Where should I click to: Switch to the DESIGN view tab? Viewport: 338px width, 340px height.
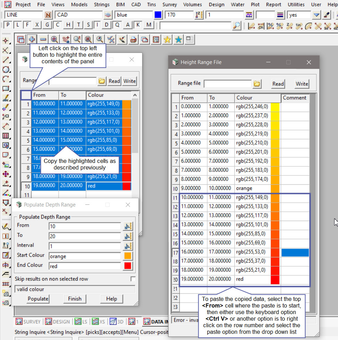click(x=58, y=322)
